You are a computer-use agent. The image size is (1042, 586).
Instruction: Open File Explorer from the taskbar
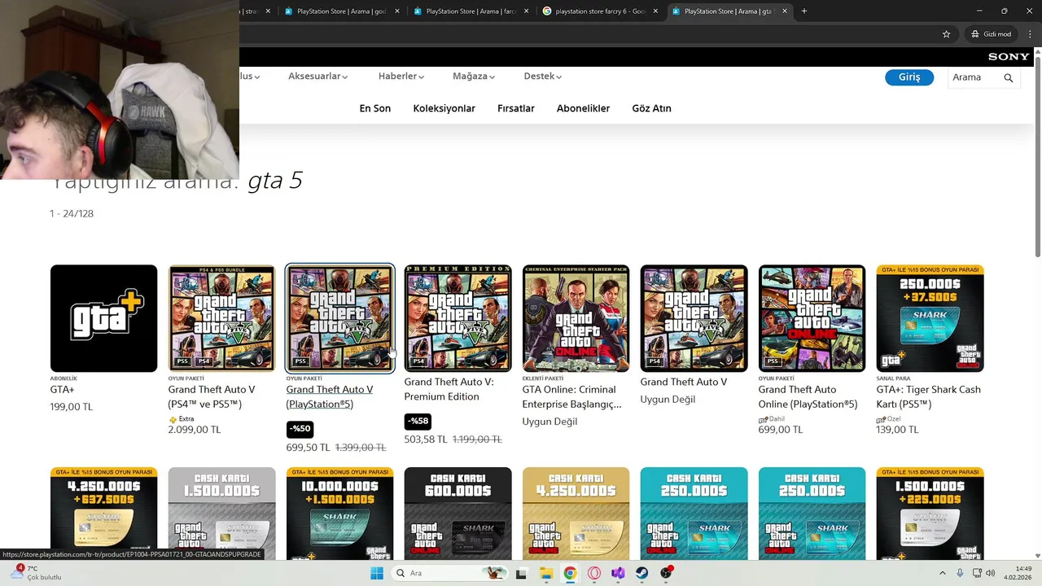pos(545,573)
